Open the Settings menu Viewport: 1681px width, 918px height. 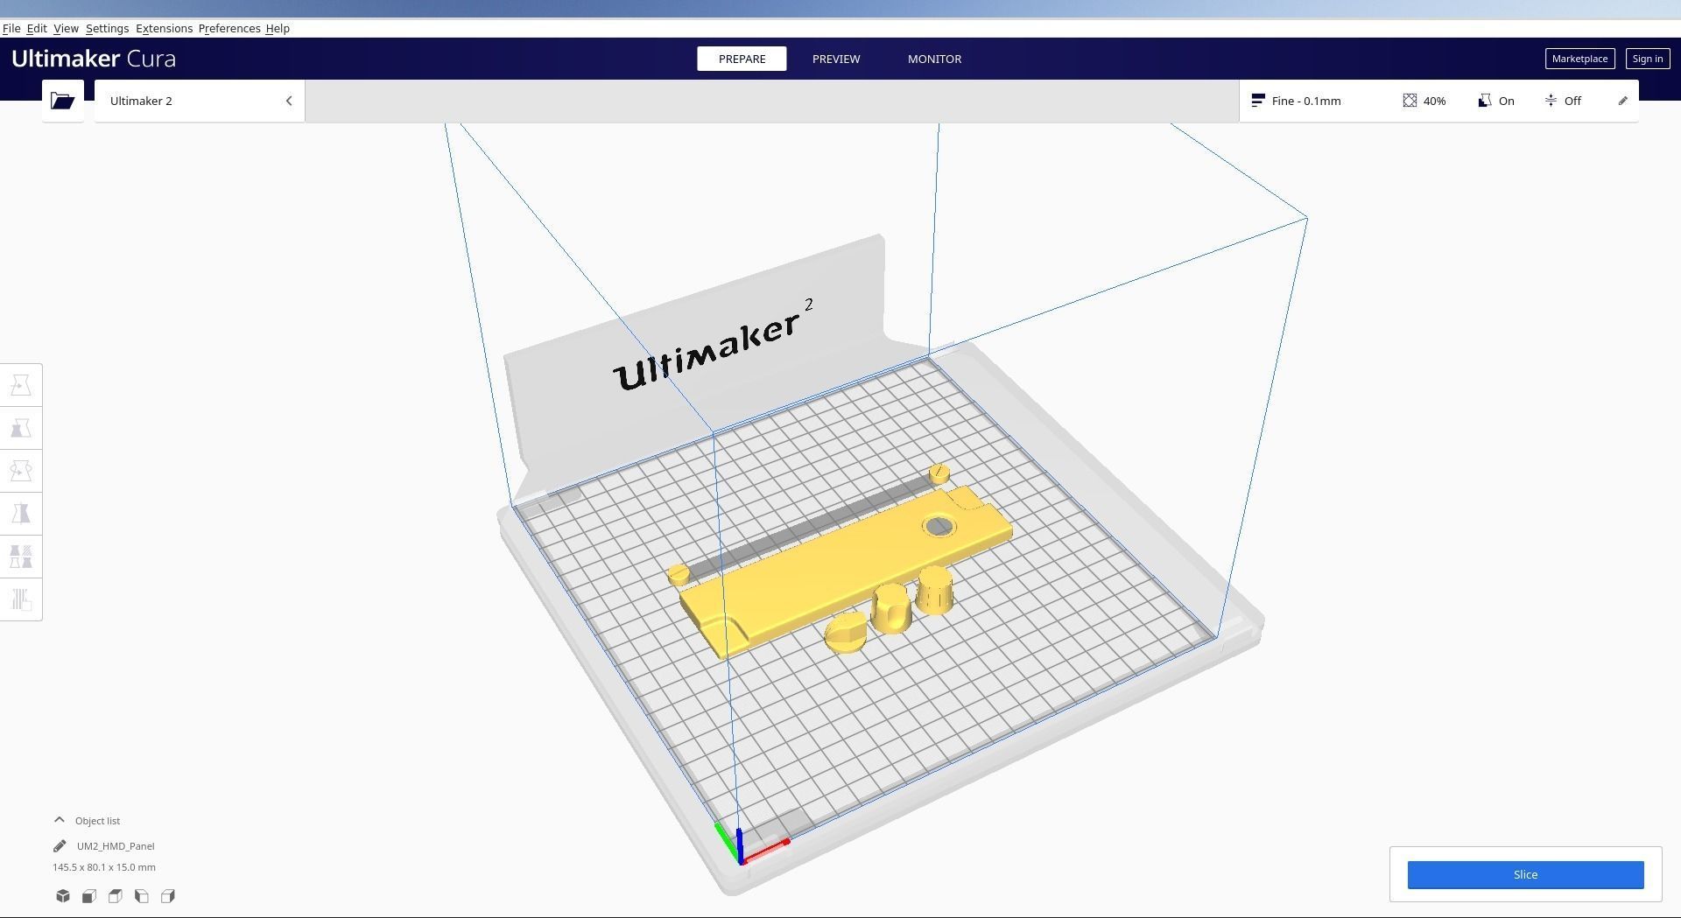coord(107,28)
